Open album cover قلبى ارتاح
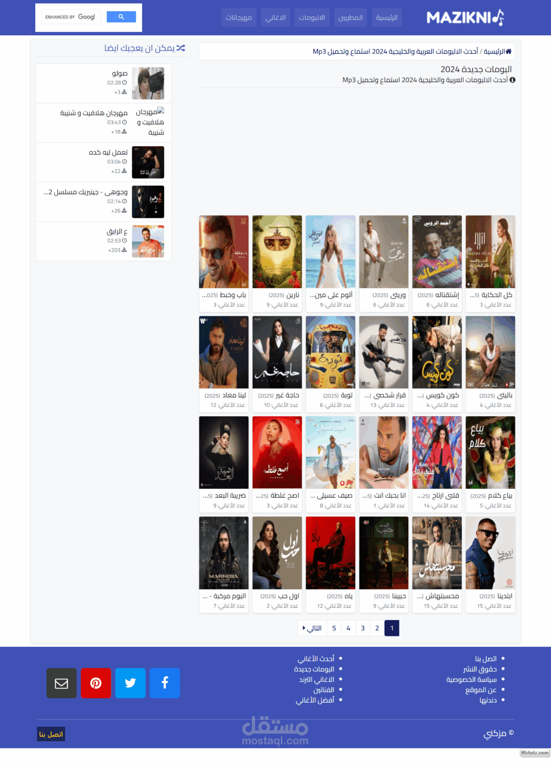Image resolution: width=551 pixels, height=762 pixels. (437, 452)
